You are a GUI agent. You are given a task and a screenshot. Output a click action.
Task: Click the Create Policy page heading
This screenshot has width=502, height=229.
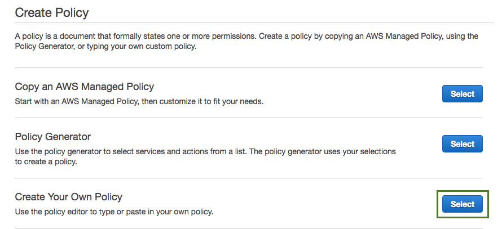click(x=52, y=11)
